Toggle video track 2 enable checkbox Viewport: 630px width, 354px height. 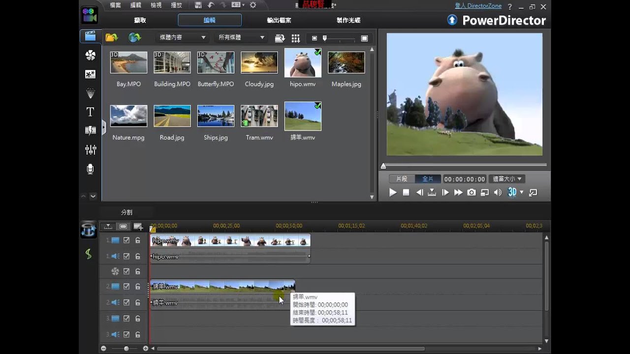(126, 287)
